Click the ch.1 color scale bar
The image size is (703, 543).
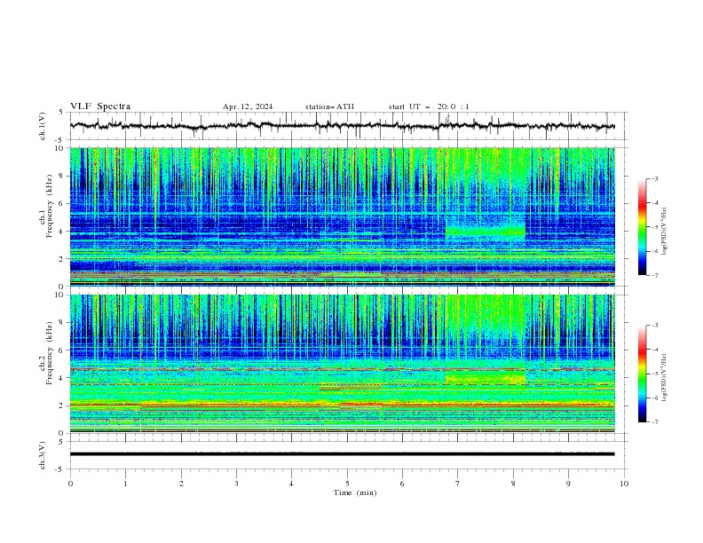(642, 227)
